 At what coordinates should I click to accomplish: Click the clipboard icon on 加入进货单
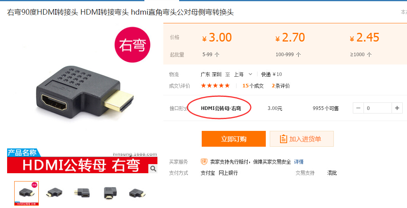(x=283, y=139)
